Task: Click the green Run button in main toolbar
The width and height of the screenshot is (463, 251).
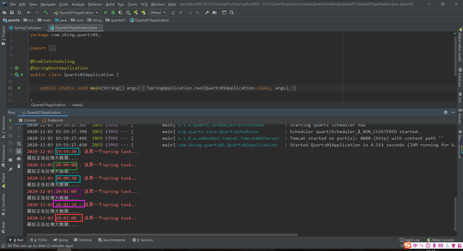Action: click(x=106, y=12)
